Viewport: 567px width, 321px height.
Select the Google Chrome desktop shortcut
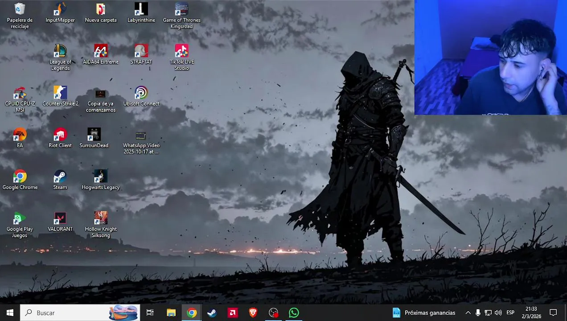[20, 180]
